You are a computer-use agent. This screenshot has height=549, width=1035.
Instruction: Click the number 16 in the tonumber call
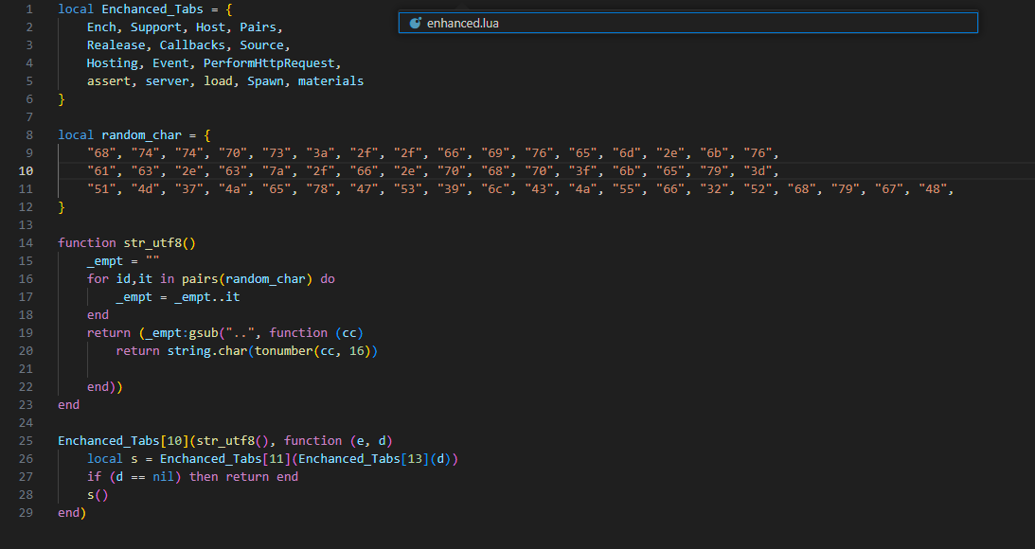(356, 351)
